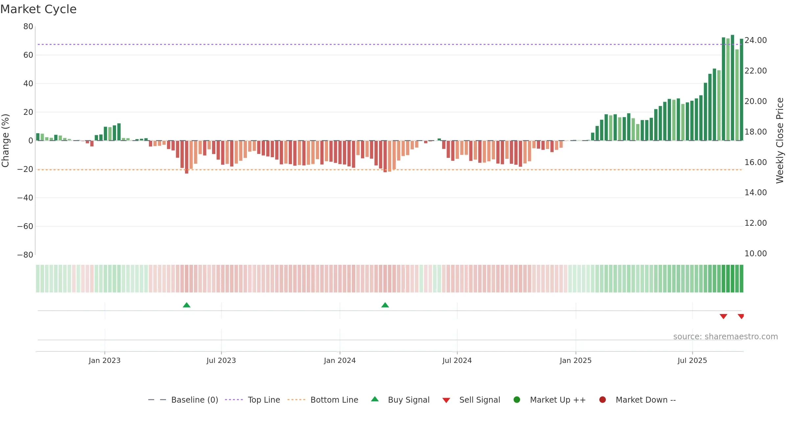
Task: Toggle the Baseline (0) legend entry
Action: [x=183, y=400]
